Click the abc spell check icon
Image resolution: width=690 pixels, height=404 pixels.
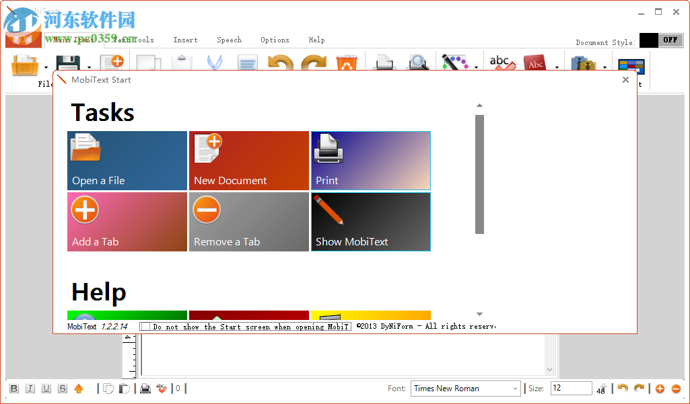502,63
